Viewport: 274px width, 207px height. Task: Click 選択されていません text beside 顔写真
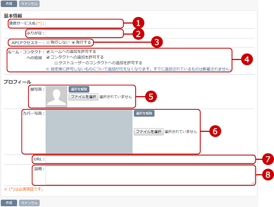pyautogui.click(x=116, y=97)
